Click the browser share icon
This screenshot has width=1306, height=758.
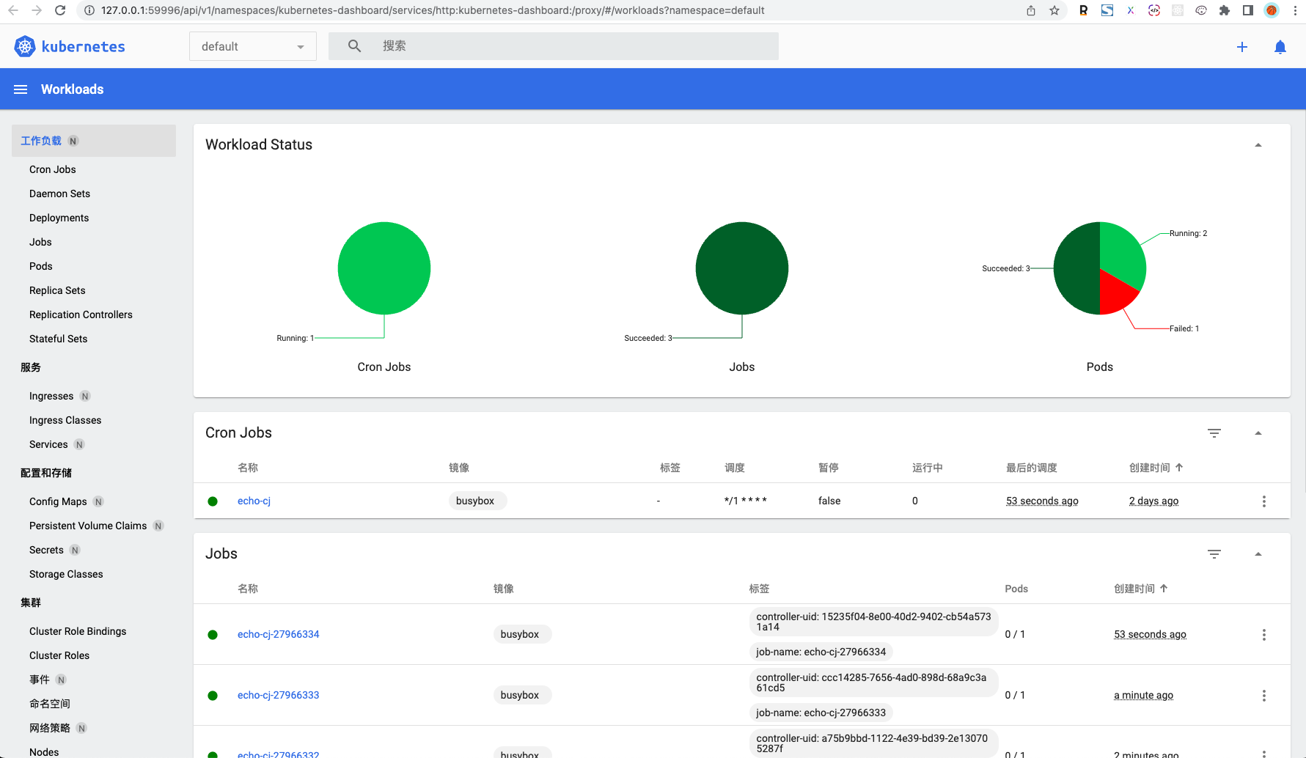click(1031, 10)
